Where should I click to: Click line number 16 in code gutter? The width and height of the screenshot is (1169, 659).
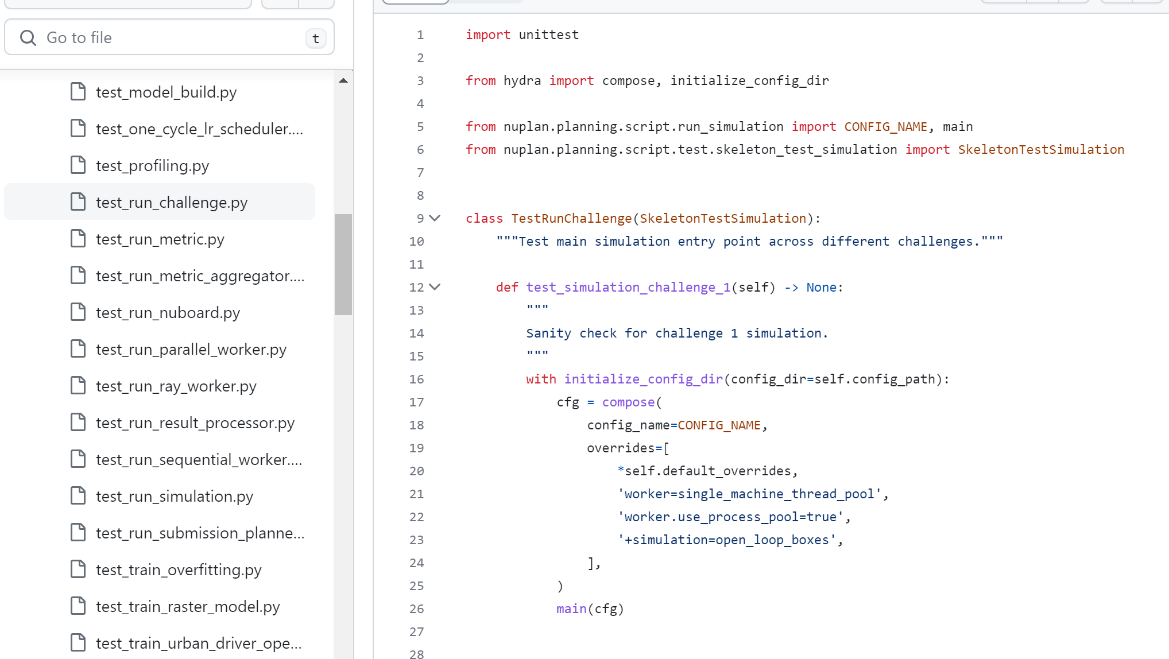416,379
